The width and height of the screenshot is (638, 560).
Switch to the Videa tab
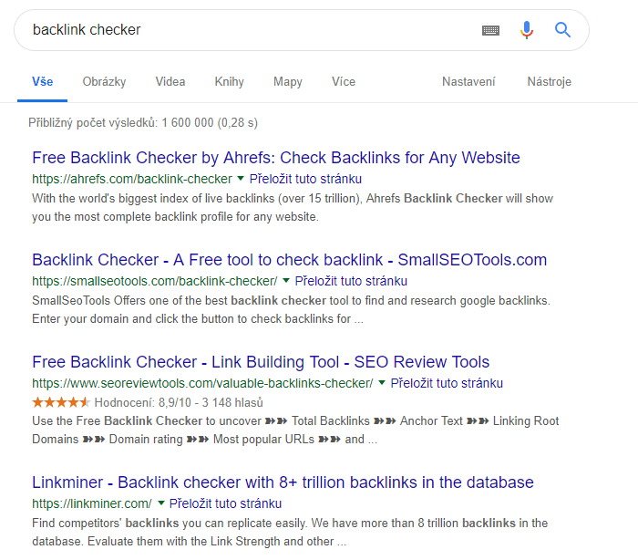pyautogui.click(x=170, y=81)
